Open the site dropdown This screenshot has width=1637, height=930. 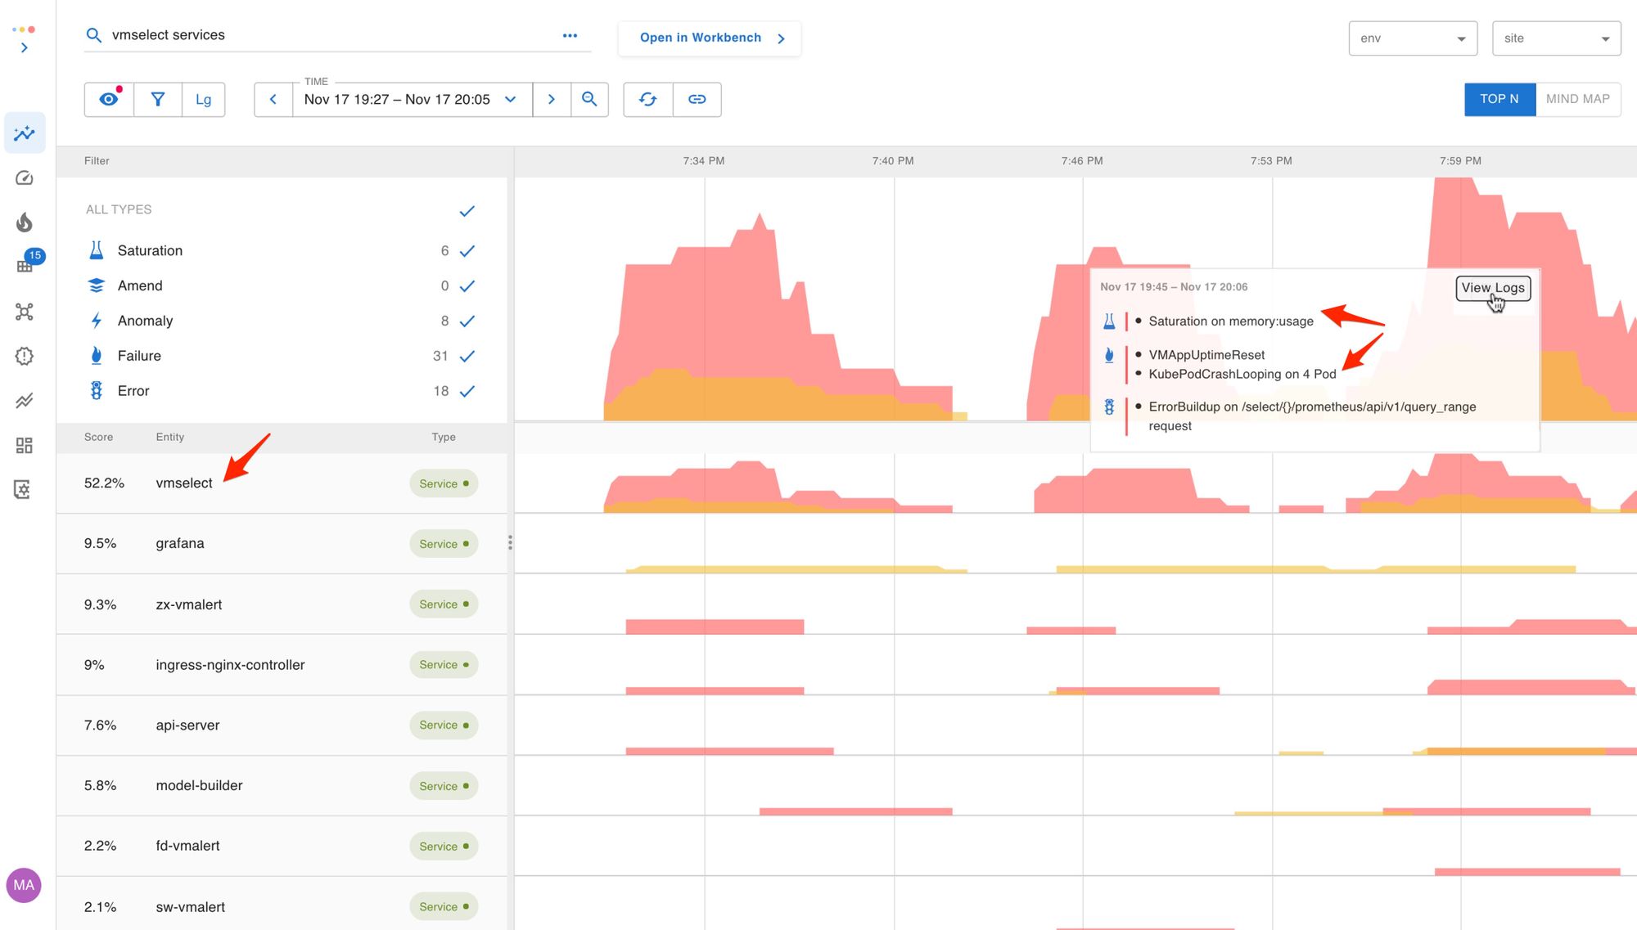1556,38
